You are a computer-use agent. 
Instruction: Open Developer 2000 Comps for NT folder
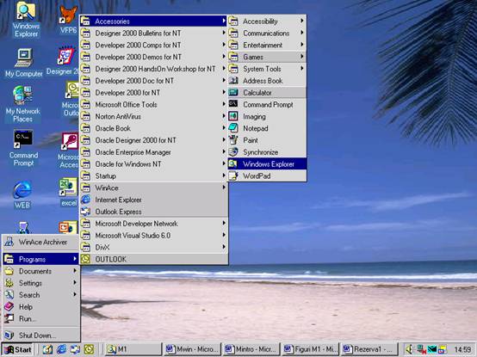(153, 45)
